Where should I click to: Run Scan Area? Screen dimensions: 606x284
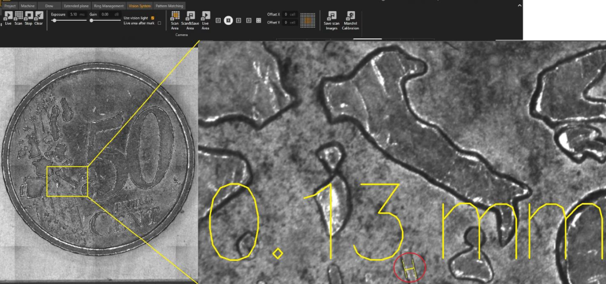tap(175, 15)
